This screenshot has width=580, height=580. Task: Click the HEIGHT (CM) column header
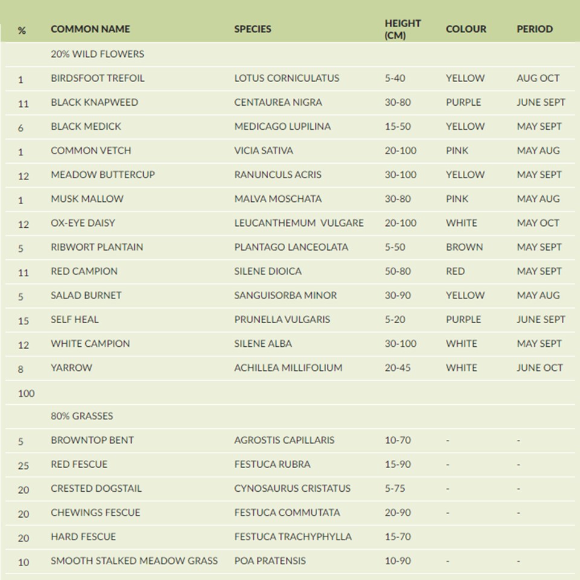(x=402, y=29)
